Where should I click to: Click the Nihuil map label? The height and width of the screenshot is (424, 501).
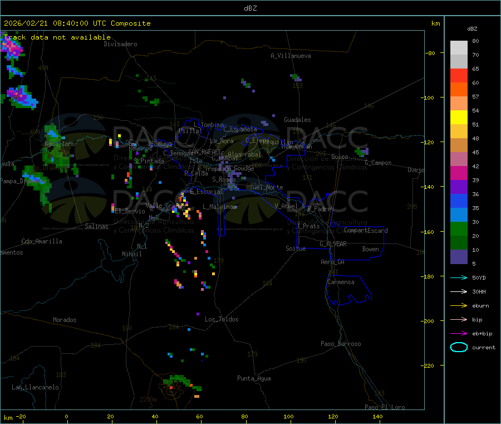tap(131, 254)
